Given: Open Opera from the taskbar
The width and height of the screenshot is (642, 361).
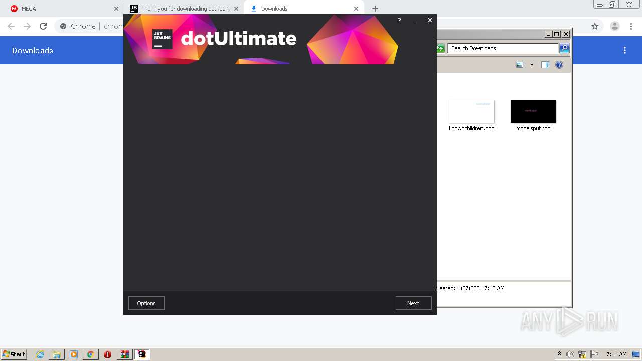Looking at the screenshot, I should [107, 354].
